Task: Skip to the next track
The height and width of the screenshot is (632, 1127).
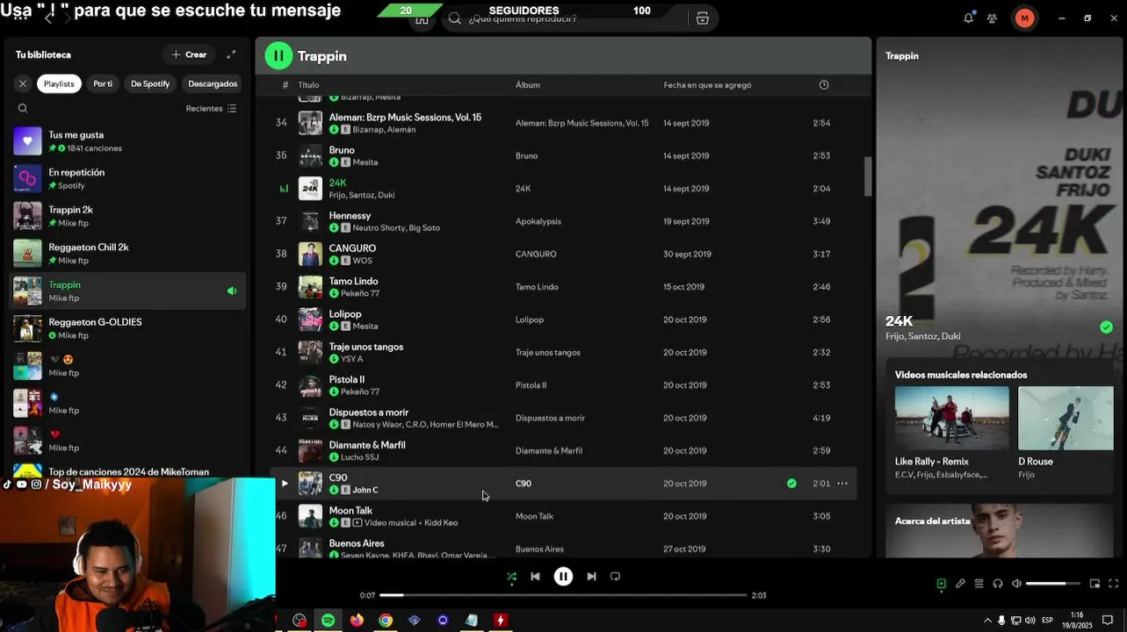Action: pyautogui.click(x=591, y=577)
